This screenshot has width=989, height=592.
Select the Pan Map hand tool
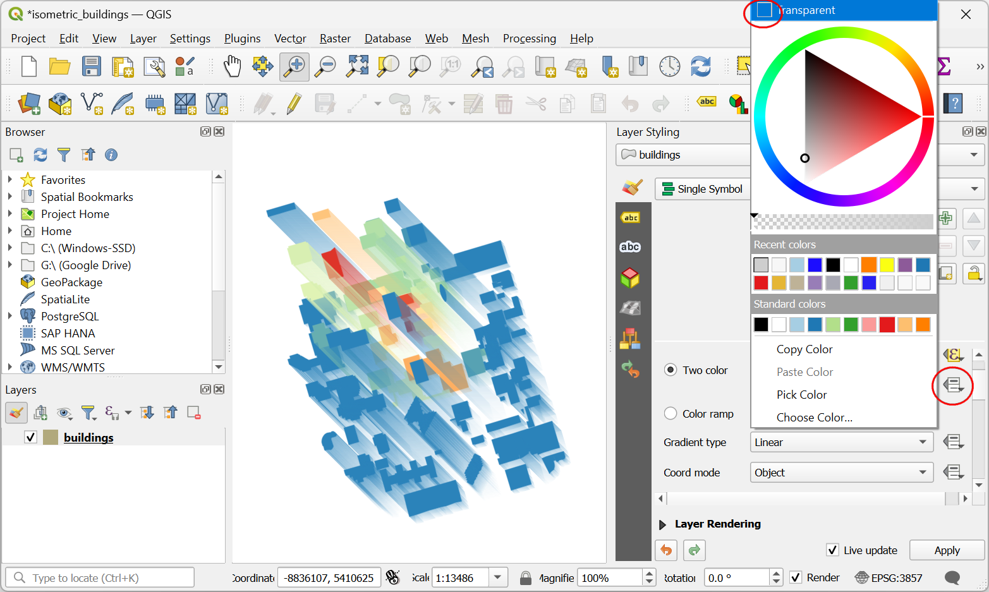(233, 66)
